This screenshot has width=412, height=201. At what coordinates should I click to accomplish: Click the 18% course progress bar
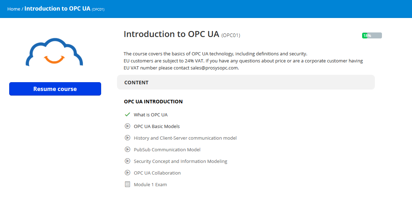coord(372,36)
